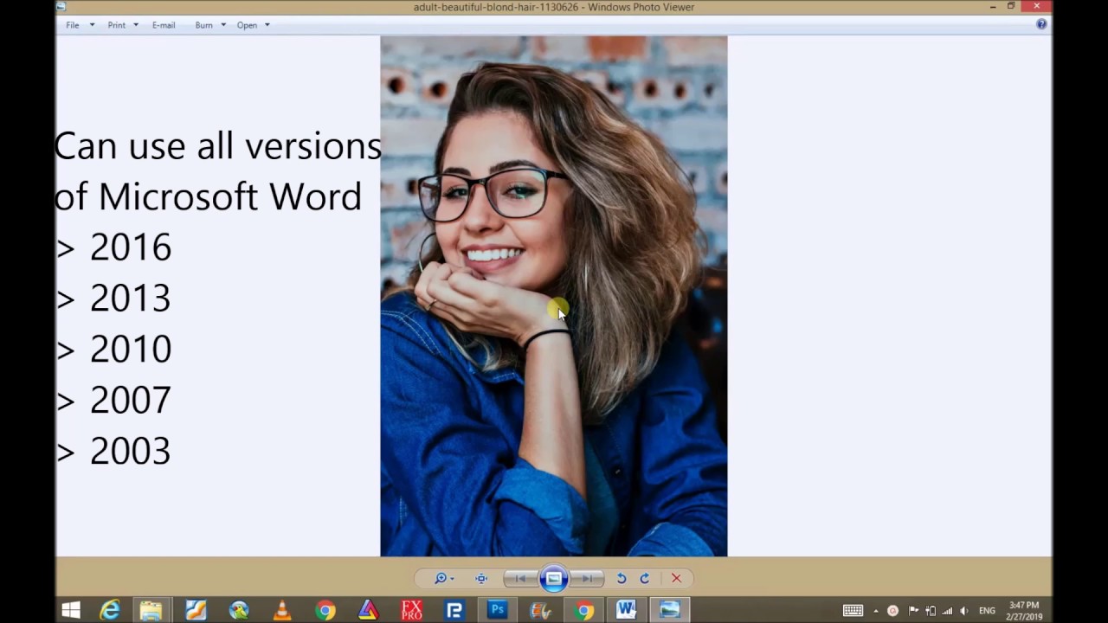1108x623 pixels.
Task: Open the Open menu
Action: [x=247, y=25]
